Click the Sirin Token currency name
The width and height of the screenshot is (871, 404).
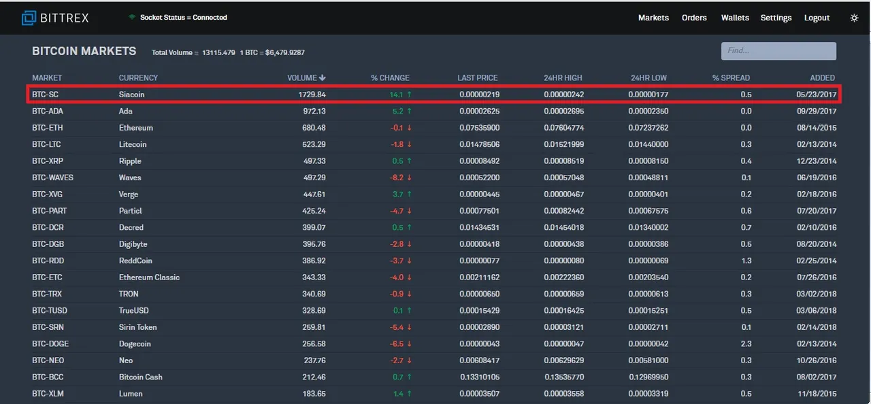(138, 327)
